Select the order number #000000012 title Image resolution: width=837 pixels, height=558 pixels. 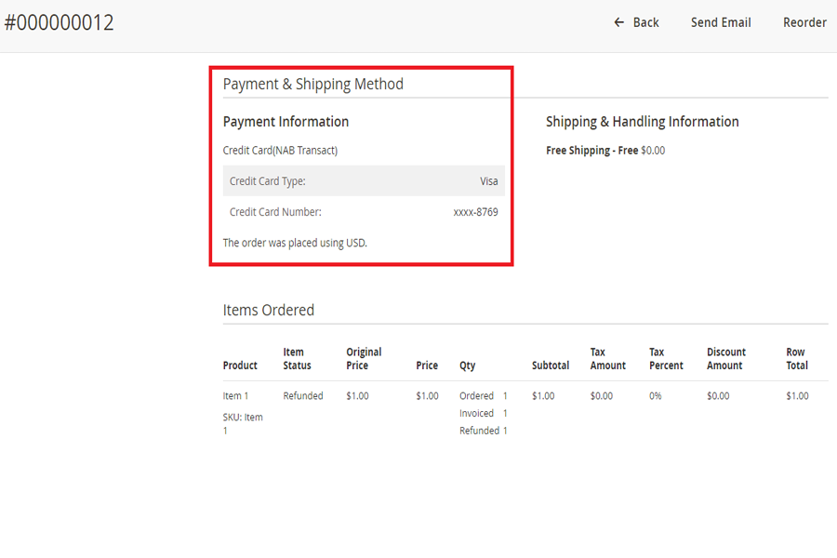tap(59, 22)
